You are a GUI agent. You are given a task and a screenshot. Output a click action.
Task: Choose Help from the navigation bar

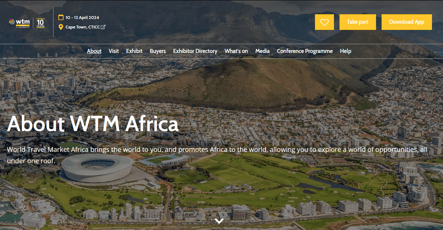(345, 51)
